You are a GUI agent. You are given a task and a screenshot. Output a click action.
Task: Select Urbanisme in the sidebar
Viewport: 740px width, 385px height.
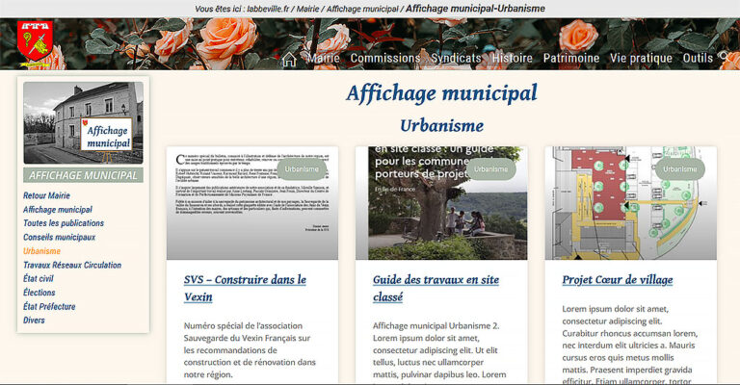point(42,251)
